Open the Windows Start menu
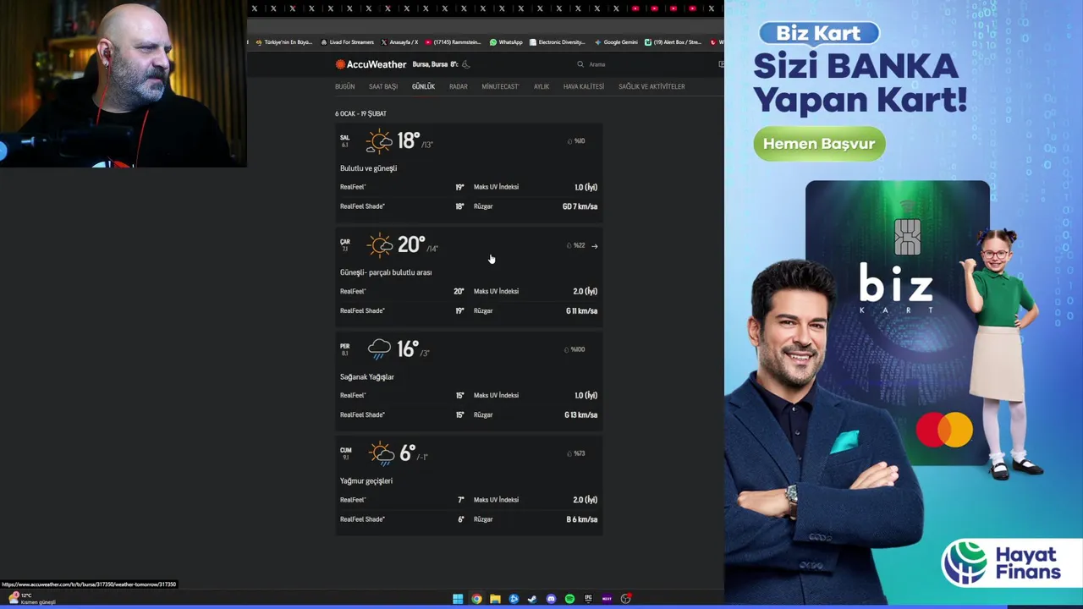Image resolution: width=1083 pixels, height=609 pixels. tap(458, 599)
